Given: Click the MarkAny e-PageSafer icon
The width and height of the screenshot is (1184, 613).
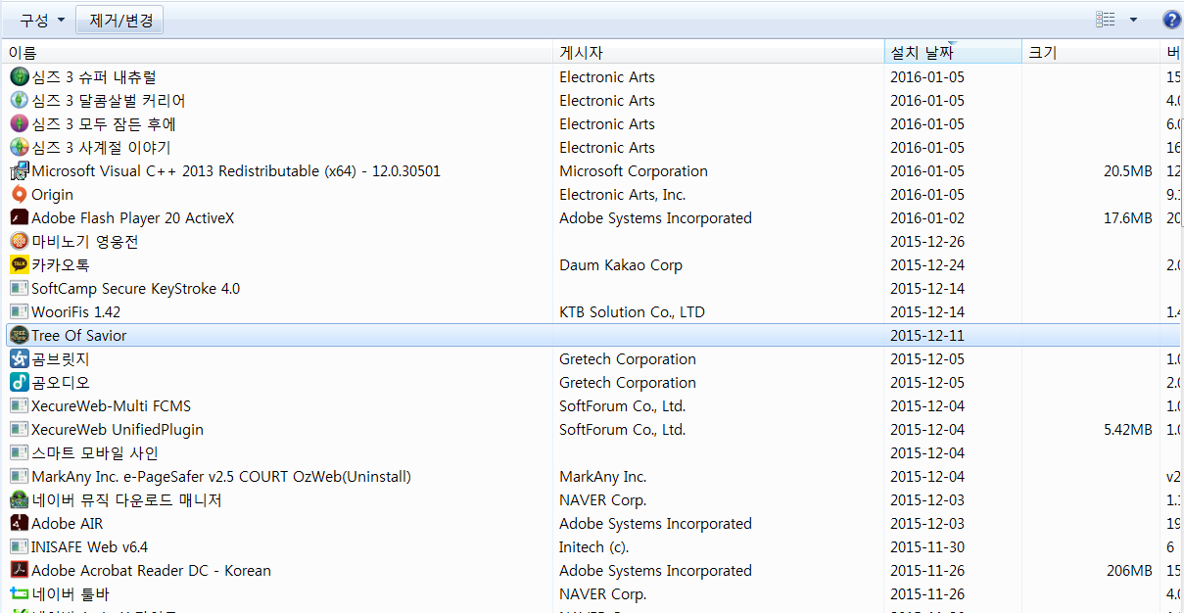Looking at the screenshot, I should [x=20, y=476].
